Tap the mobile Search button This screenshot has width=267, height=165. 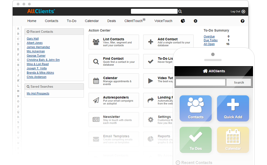(239, 82)
